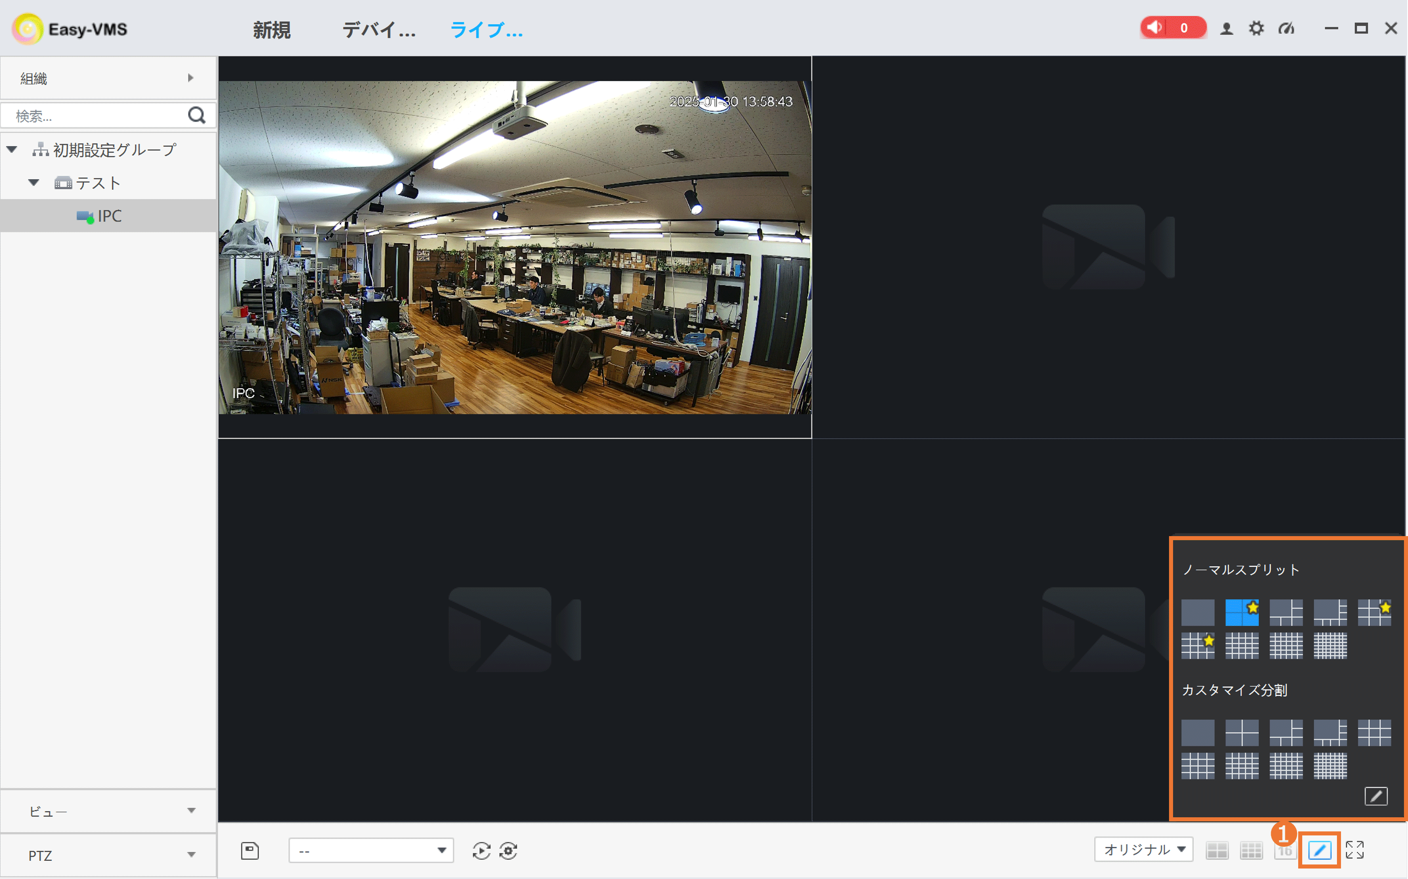This screenshot has width=1408, height=879.
Task: Select the IPC camera in the tree
Action: (x=108, y=216)
